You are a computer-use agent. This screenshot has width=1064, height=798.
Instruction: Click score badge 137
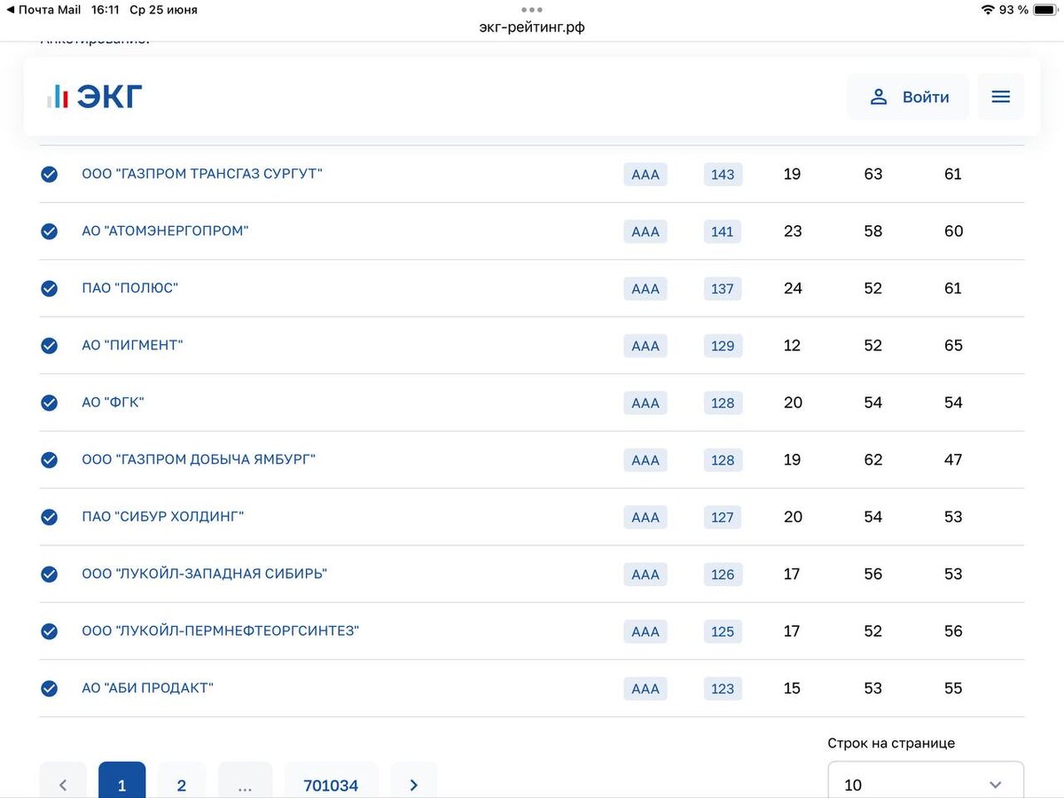pyautogui.click(x=723, y=288)
